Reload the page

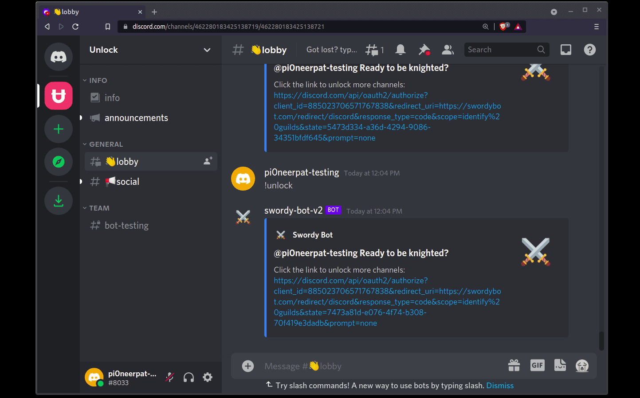click(75, 27)
